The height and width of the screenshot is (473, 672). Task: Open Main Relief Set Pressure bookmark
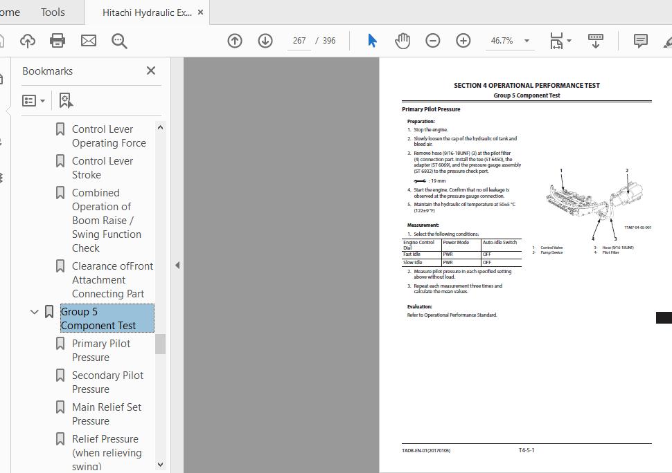click(x=107, y=414)
